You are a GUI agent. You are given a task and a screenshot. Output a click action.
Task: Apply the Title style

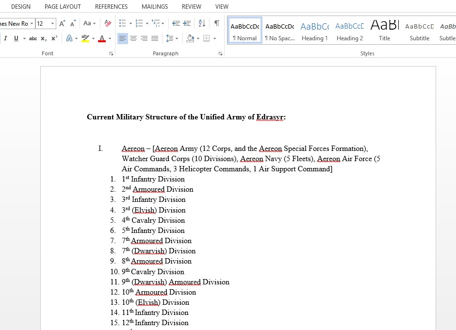[384, 31]
